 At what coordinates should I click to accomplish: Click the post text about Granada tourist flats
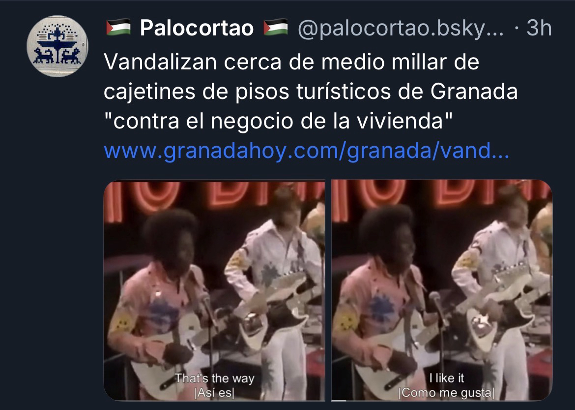tap(310, 92)
